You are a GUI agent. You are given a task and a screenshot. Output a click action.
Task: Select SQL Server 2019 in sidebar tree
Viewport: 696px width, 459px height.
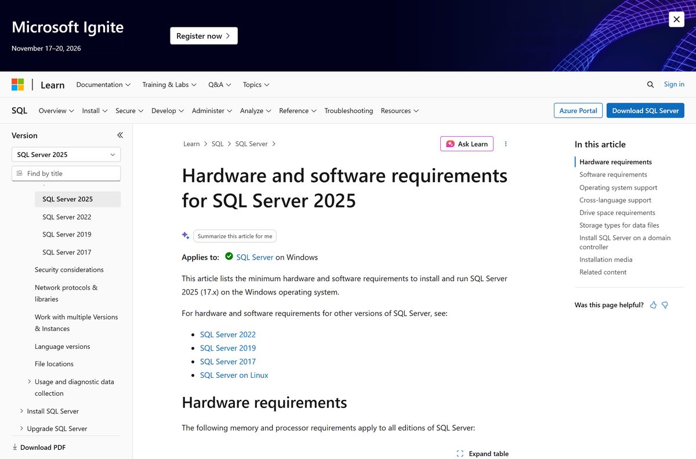point(67,235)
